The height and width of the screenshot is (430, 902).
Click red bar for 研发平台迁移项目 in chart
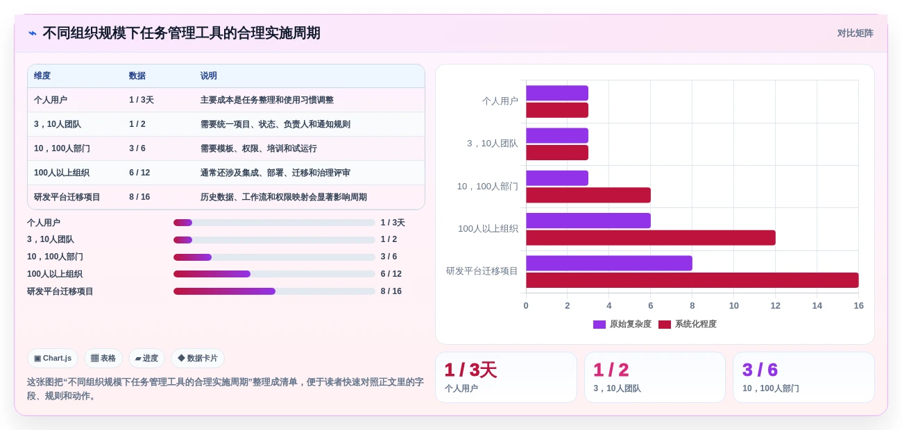point(692,280)
